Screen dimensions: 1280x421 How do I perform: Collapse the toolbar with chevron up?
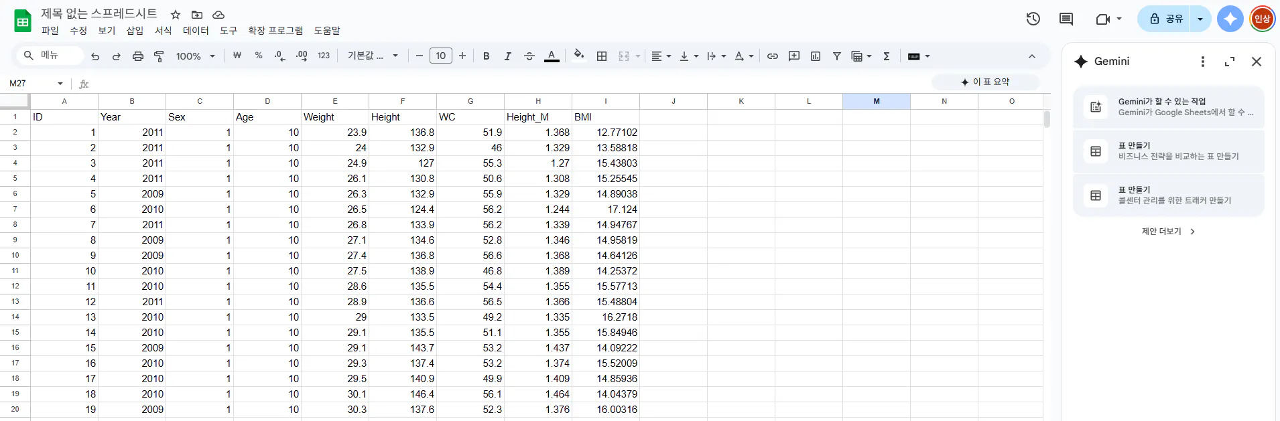click(x=1032, y=56)
